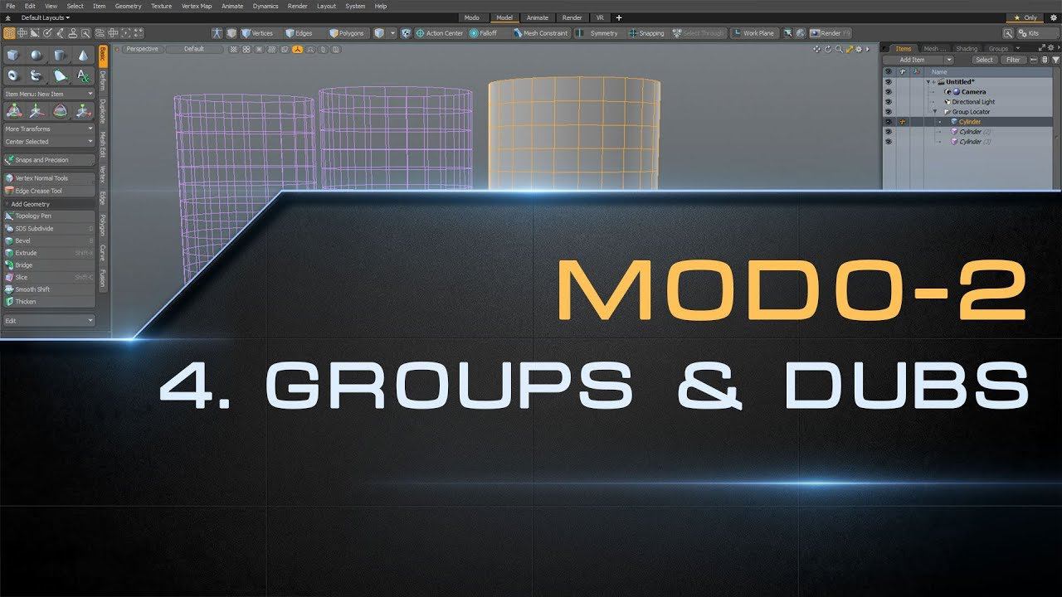Open viewport settings gear icon

tap(860, 49)
